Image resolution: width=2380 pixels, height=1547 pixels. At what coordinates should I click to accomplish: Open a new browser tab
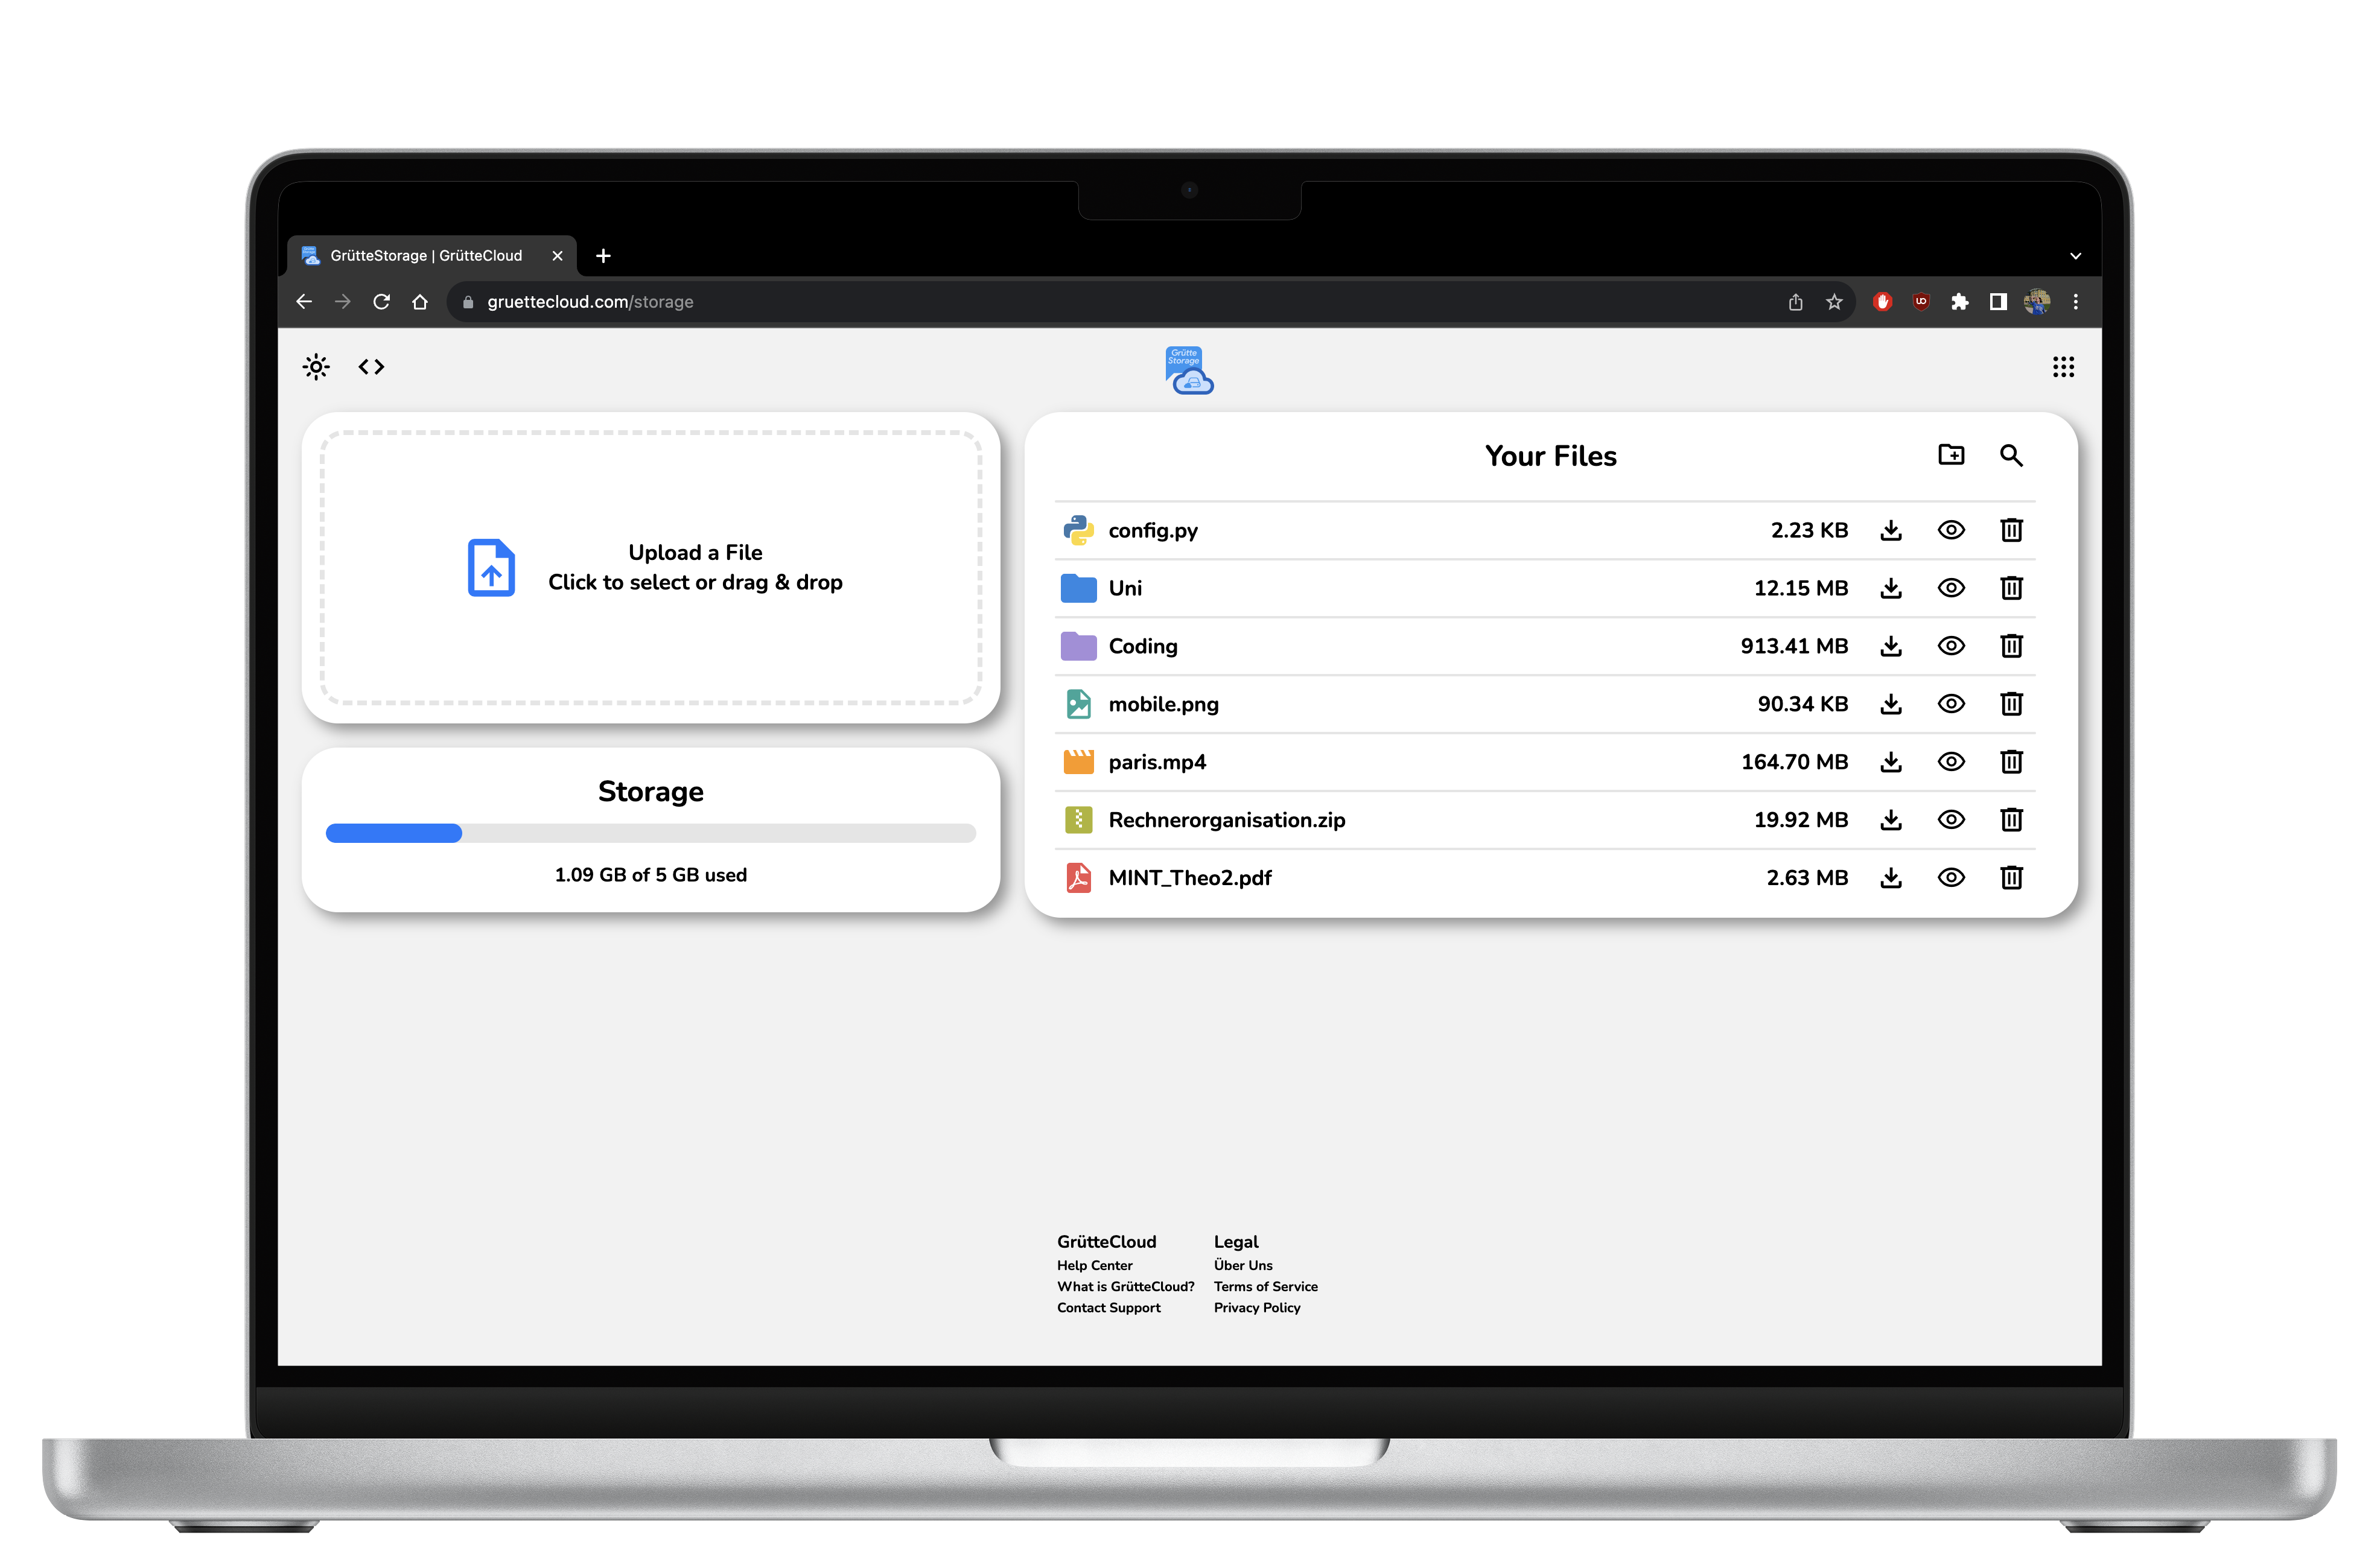603,256
